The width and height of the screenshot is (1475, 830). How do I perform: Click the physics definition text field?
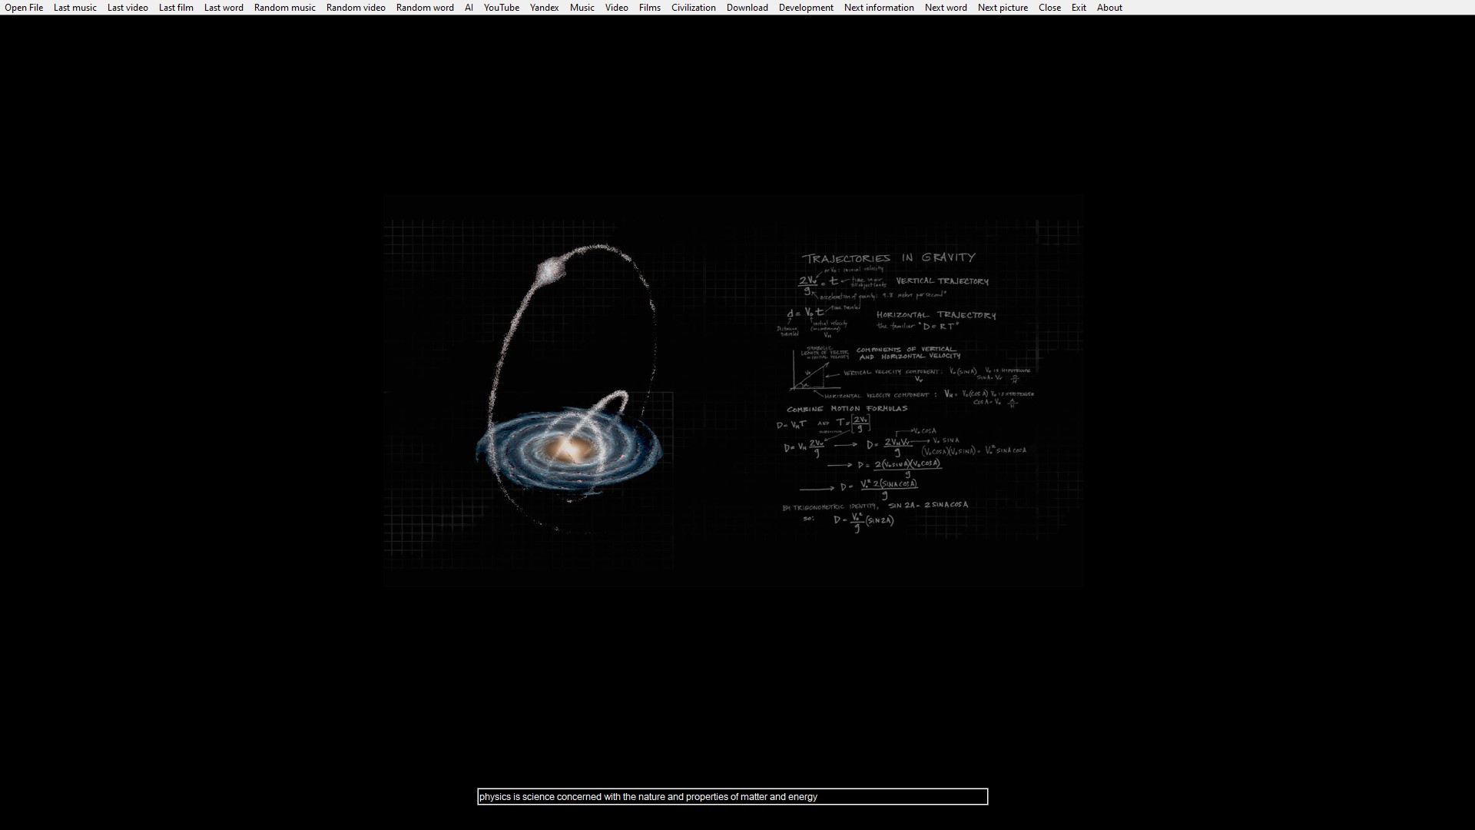point(732,797)
